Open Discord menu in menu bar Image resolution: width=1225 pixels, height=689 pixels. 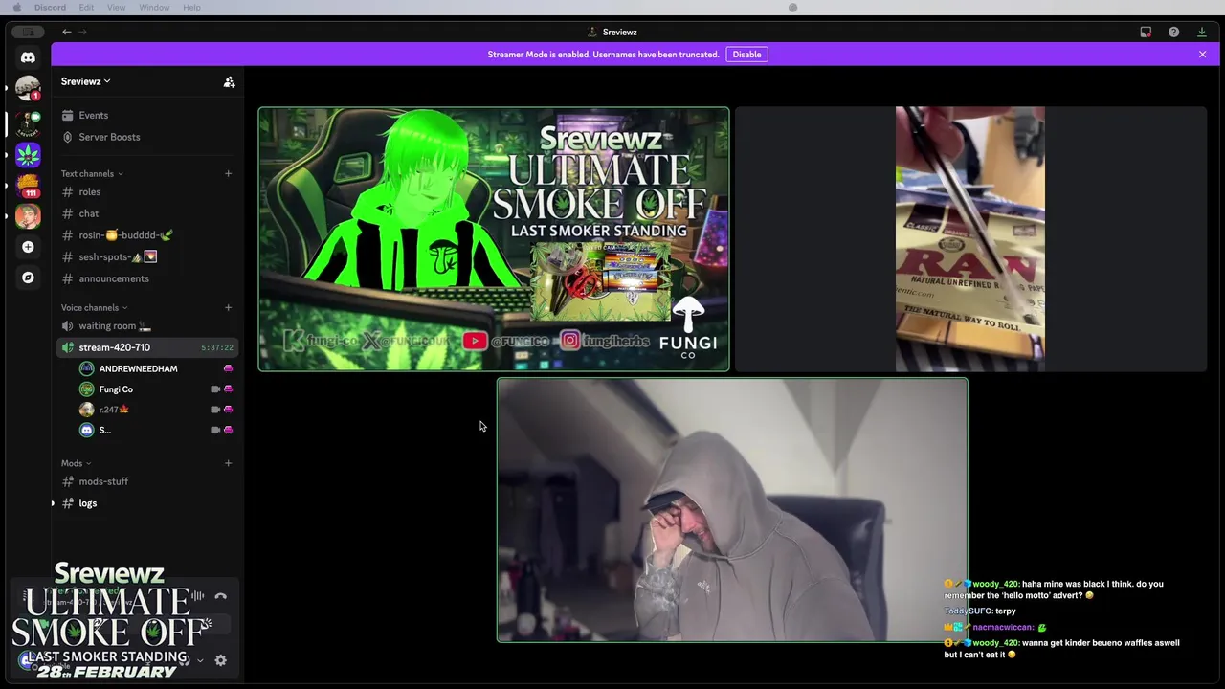(x=50, y=8)
